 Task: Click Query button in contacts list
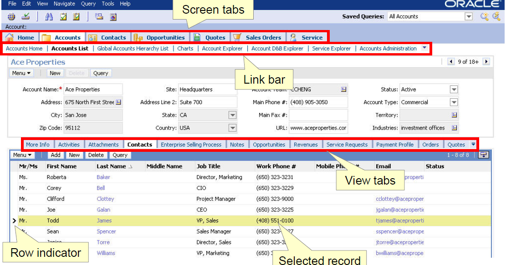point(120,155)
